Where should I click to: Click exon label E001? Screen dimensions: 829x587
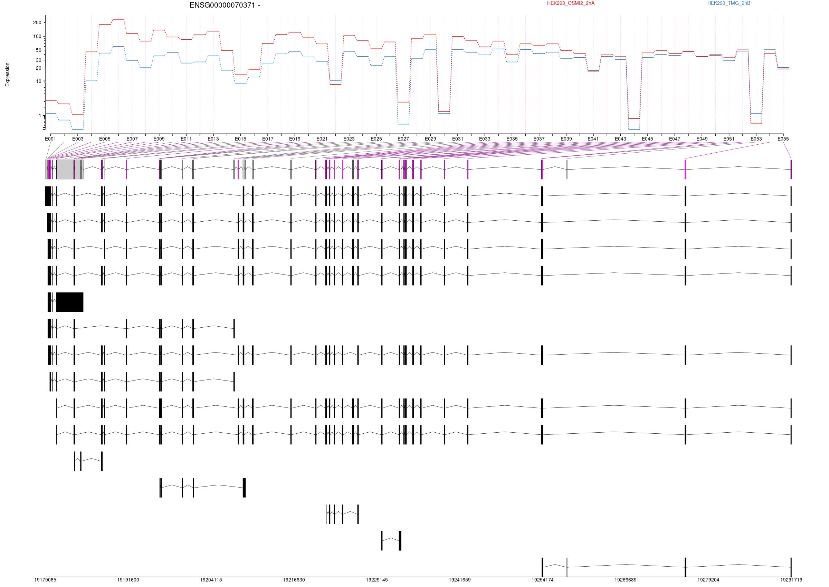click(x=51, y=139)
